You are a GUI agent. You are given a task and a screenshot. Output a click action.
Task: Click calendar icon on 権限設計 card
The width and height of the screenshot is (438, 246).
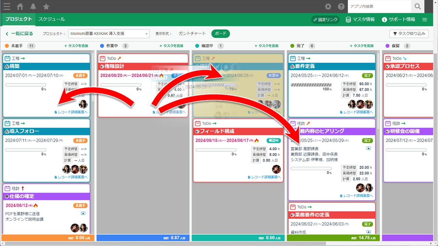coord(103,58)
